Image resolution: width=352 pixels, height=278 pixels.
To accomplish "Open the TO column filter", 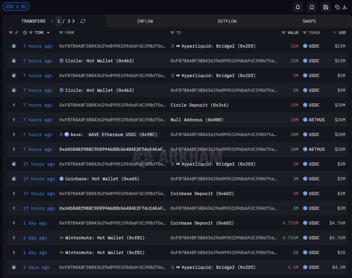I will (172, 33).
